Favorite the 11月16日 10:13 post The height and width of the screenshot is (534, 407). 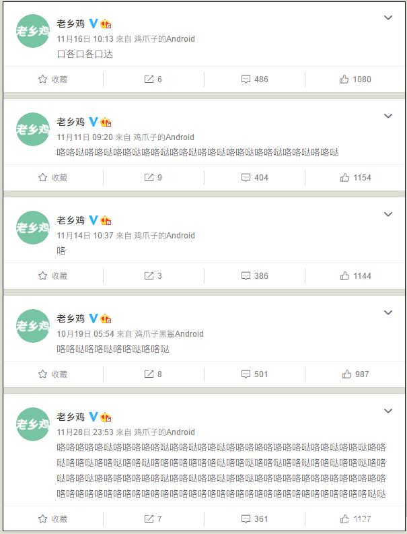pyautogui.click(x=52, y=79)
